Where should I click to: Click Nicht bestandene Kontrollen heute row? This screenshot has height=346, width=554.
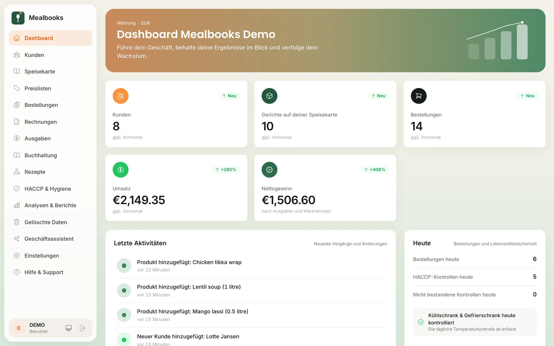pos(475,294)
